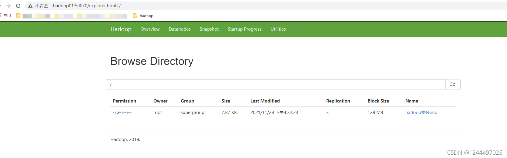Viewport: 507px width, 158px height.
Task: Click the Hadoop, 2018. footer text
Action: pos(125,140)
